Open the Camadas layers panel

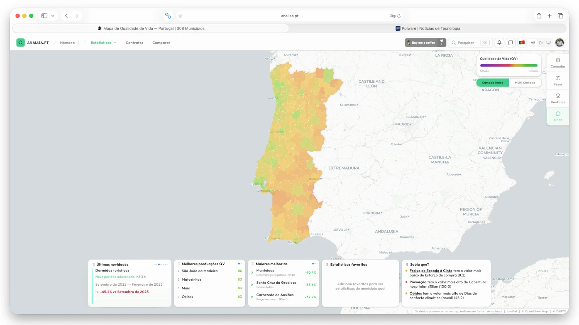coord(558,63)
